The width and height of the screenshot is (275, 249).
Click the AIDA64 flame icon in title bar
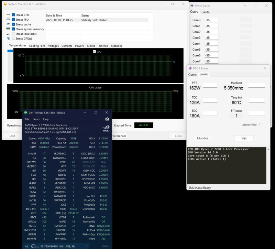click(5, 4)
